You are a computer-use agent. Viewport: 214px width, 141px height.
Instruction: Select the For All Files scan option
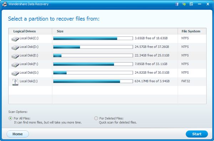coord(10,118)
